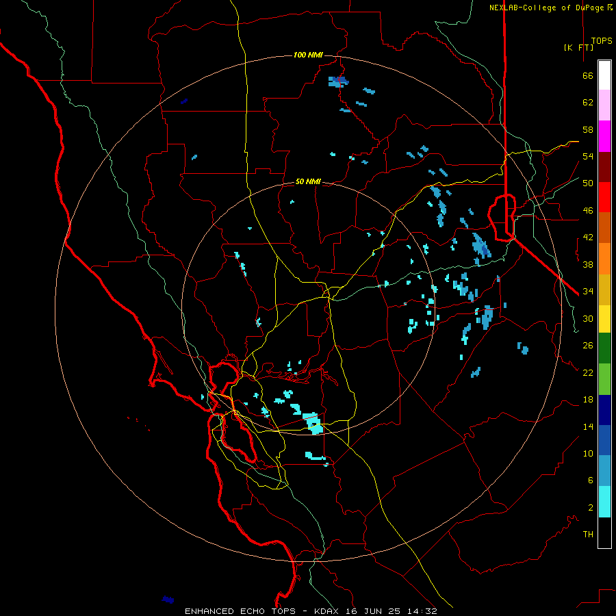The height and width of the screenshot is (616, 616).
Task: Click the '38' legend value
Action: (588, 264)
